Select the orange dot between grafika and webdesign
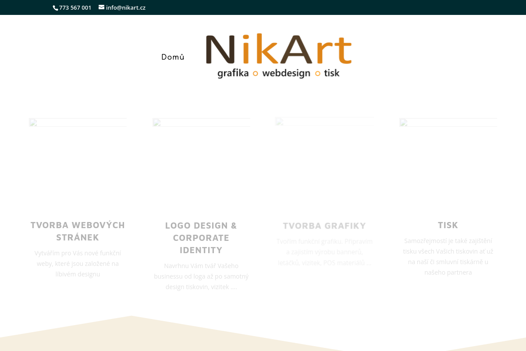 point(255,73)
